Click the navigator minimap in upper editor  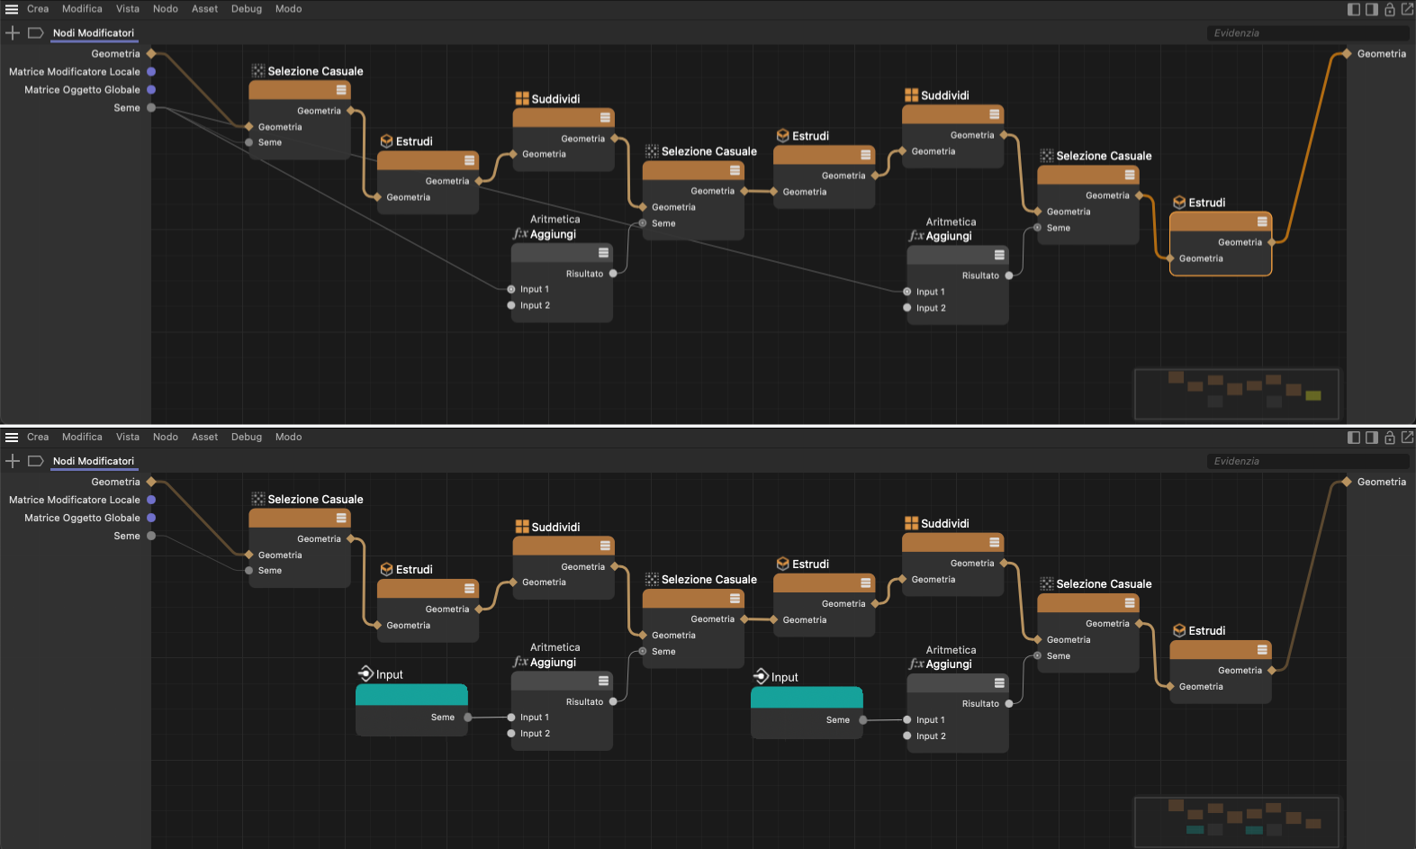click(1237, 393)
